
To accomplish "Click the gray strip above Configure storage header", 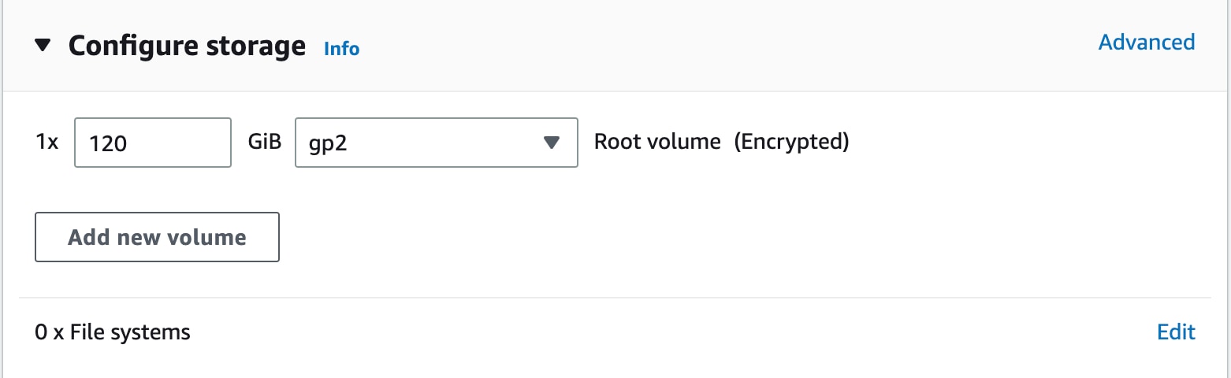I will click(x=615, y=5).
